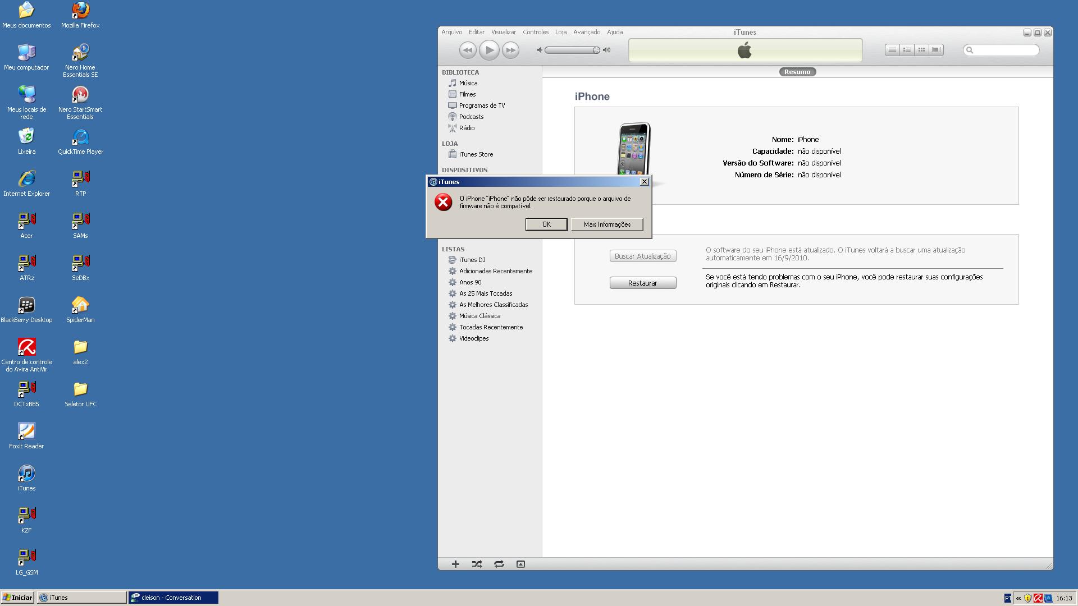
Task: Click the iTunes taskbar button
Action: tap(81, 598)
